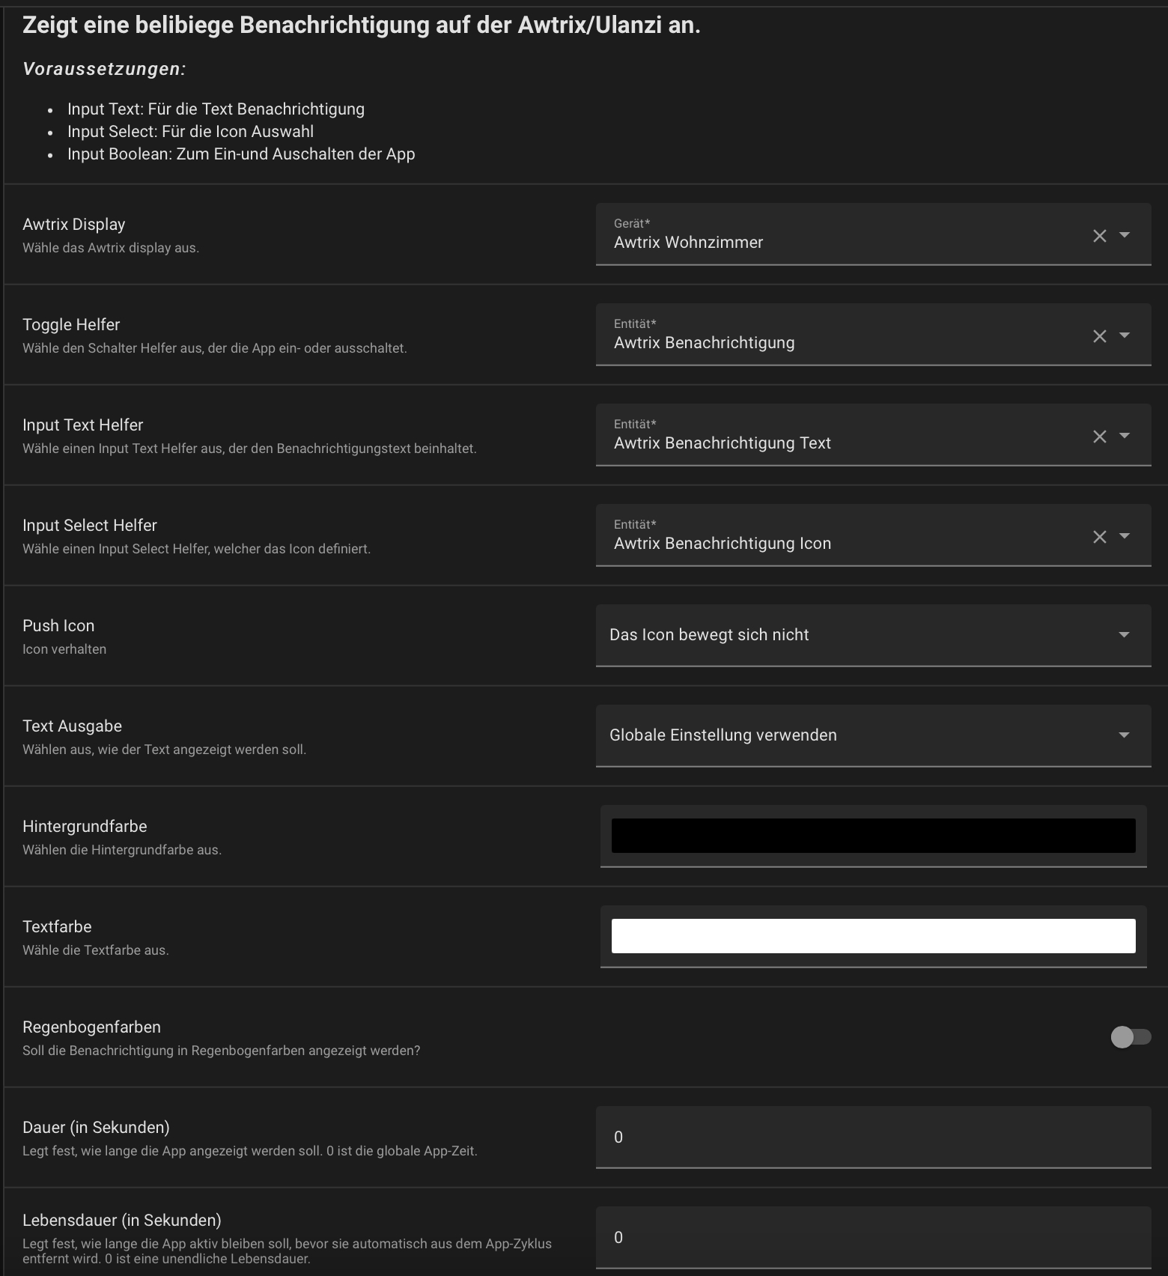Click the Regenbogenfarben setting label
This screenshot has height=1276, width=1168.
91,1027
